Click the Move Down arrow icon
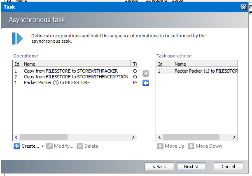 tap(191, 146)
